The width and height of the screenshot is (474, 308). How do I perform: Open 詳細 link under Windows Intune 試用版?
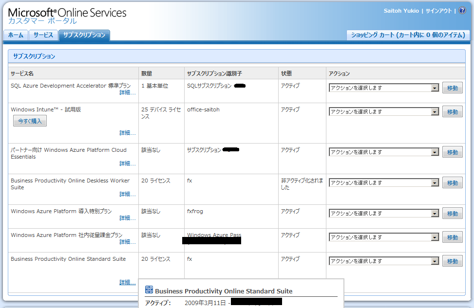(x=127, y=133)
